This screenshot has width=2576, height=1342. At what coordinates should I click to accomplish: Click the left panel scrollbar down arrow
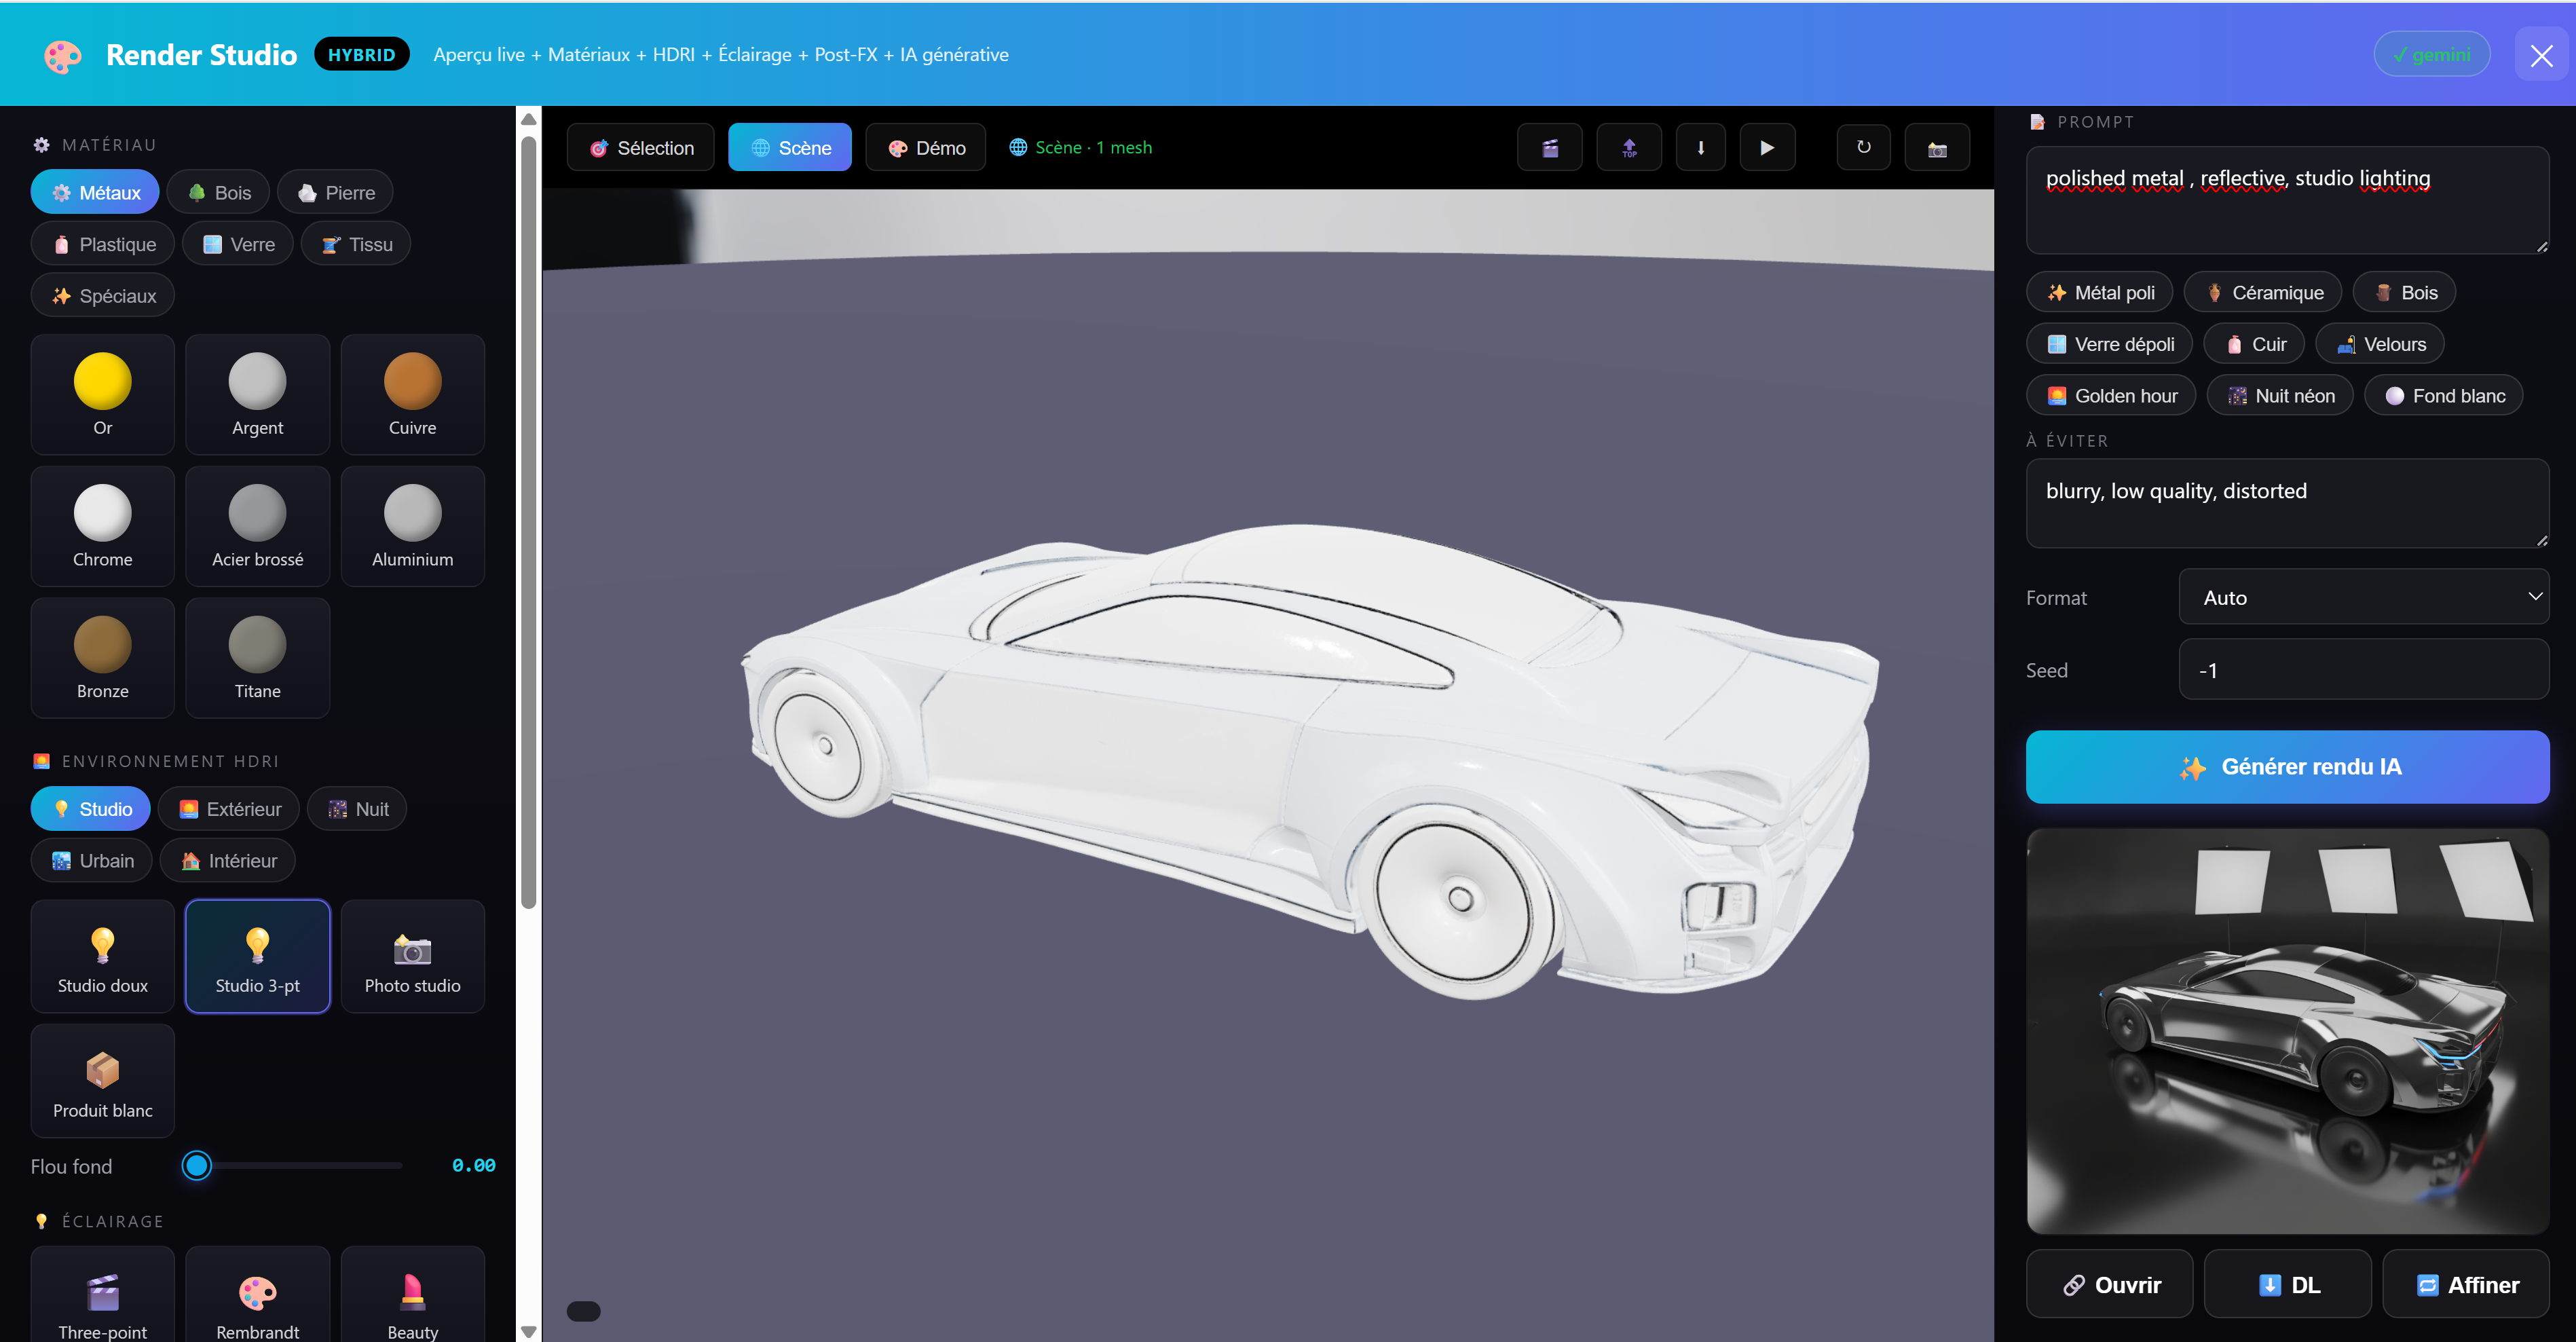529,1331
